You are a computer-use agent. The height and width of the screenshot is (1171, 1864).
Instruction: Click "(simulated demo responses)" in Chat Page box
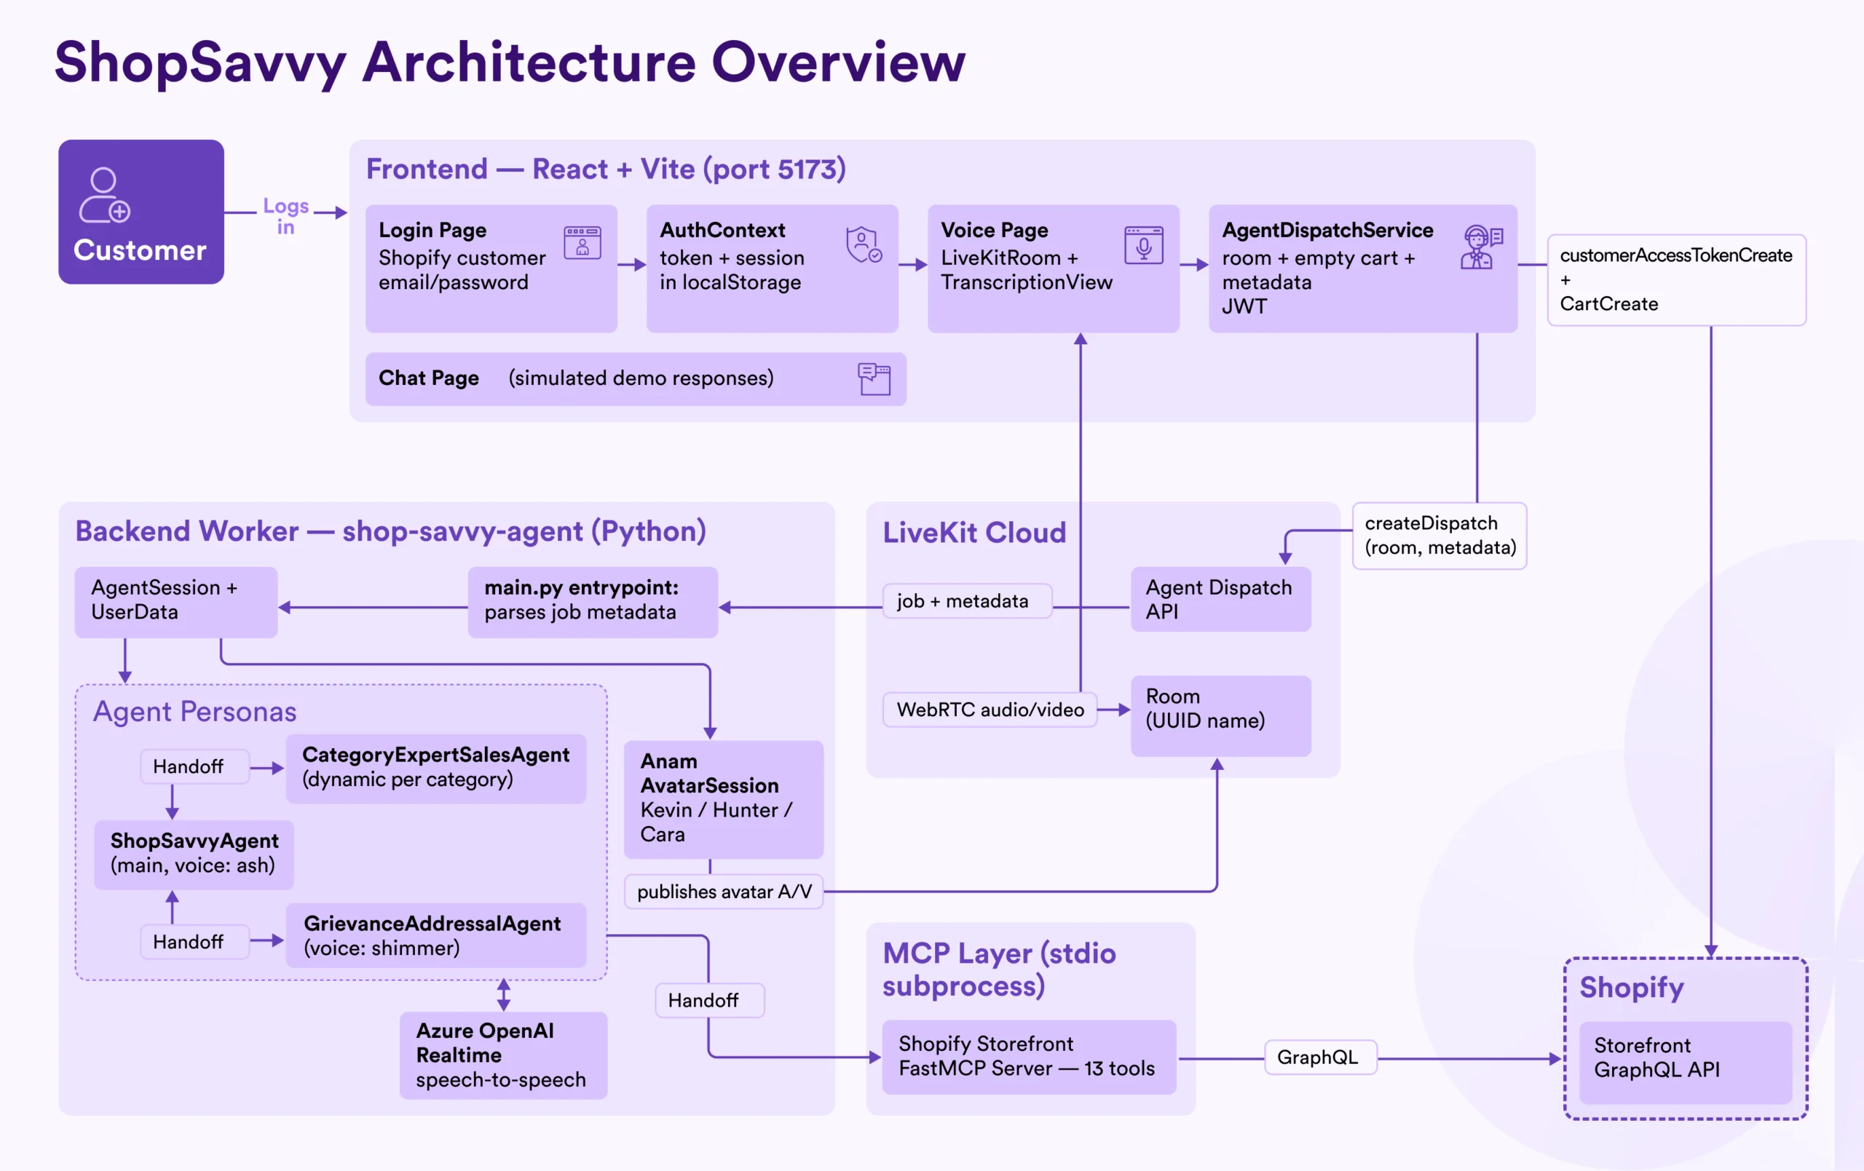pos(641,378)
